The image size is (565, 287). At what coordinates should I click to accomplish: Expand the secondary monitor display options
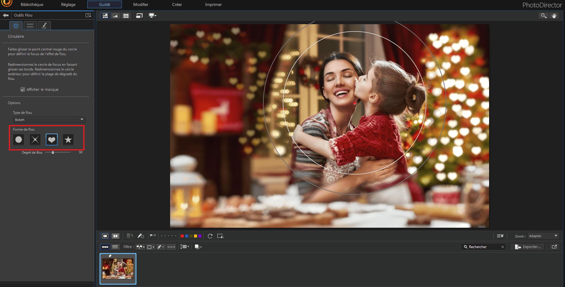click(152, 16)
